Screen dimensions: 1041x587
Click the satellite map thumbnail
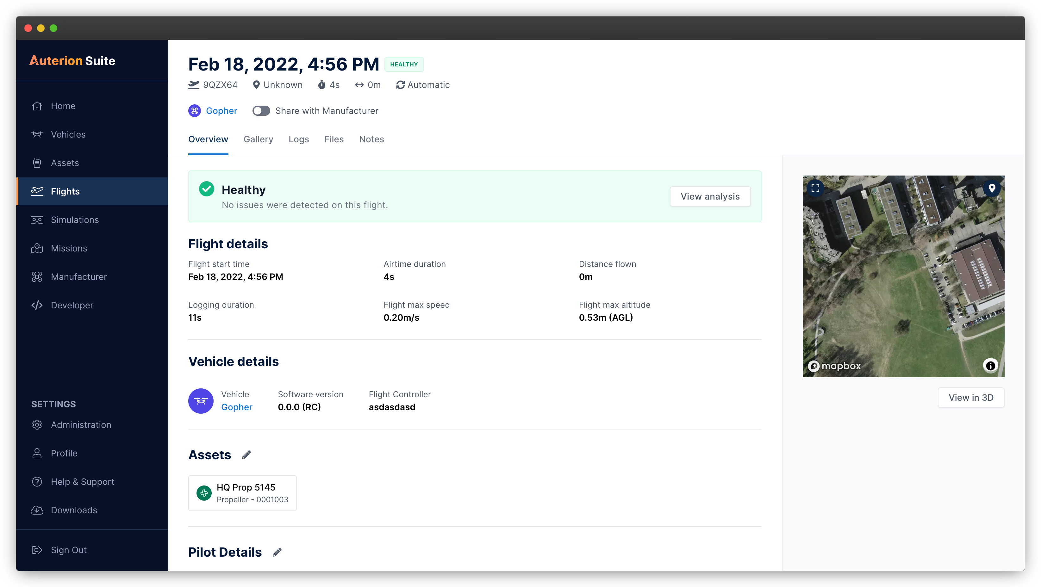(x=903, y=276)
